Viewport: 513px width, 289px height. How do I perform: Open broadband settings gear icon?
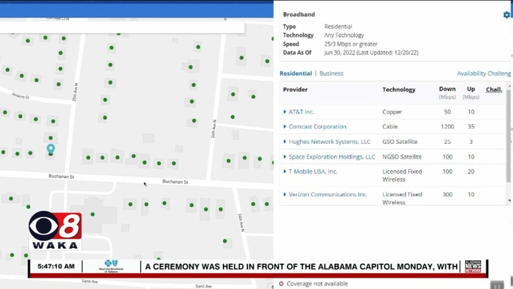coord(506,15)
